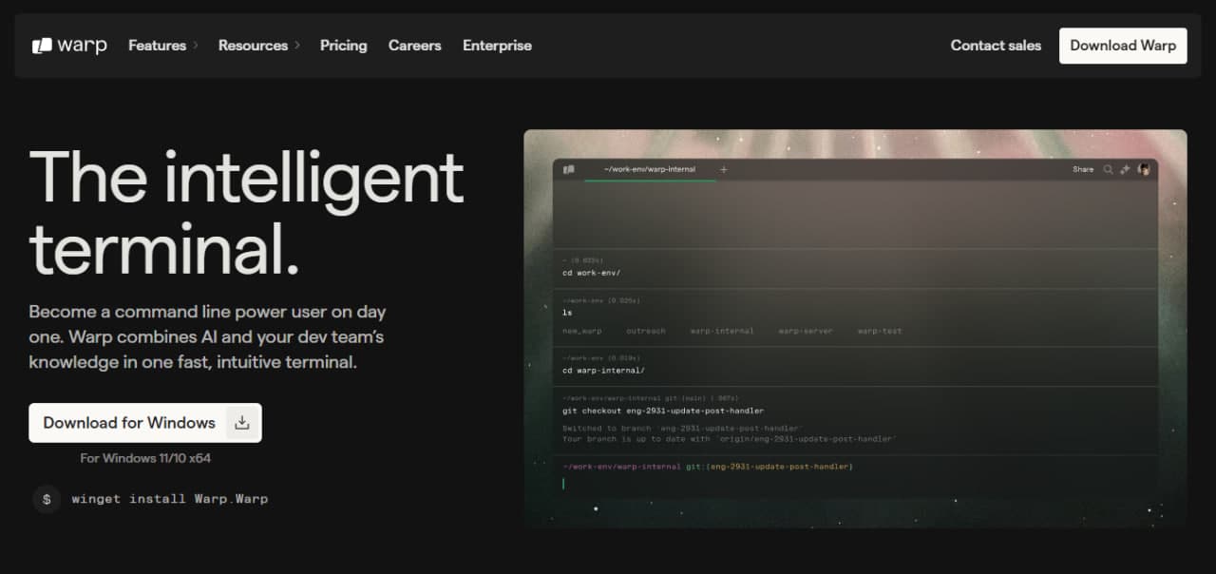Select the ~/work-env/warp-internal terminal tab

[x=650, y=170]
